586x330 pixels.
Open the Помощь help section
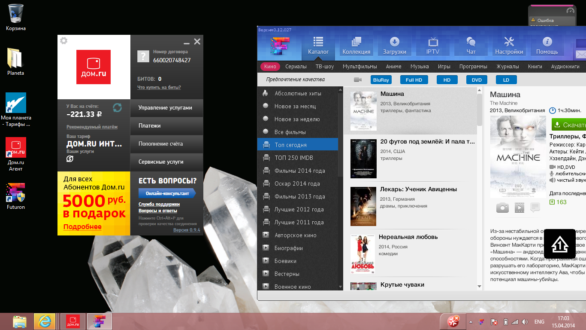[x=547, y=46]
